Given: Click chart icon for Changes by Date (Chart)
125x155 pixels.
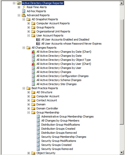Looking at the screenshot, I should coord(33,52).
